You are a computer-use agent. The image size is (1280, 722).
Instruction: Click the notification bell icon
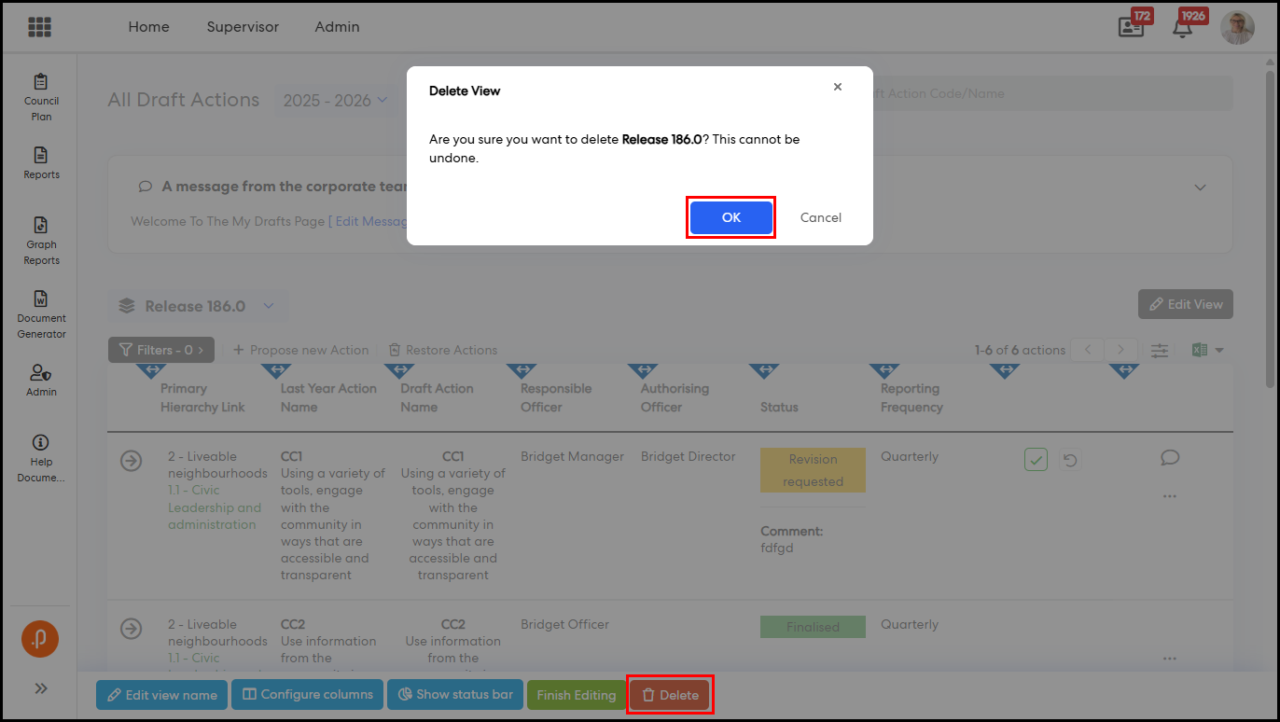click(x=1182, y=27)
